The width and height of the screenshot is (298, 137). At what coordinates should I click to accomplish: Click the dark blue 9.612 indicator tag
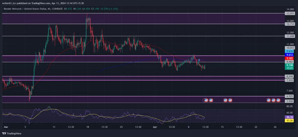pos(290,55)
